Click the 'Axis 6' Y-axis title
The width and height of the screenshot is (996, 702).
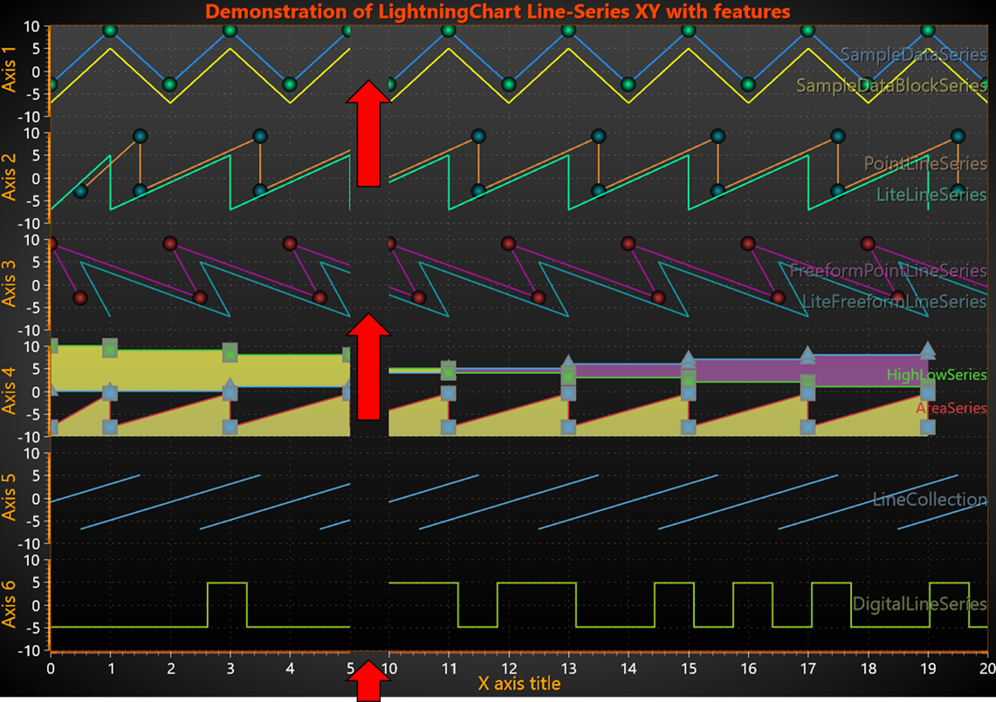9,603
